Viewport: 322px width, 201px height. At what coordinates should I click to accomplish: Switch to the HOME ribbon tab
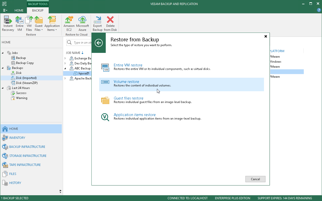19,11
